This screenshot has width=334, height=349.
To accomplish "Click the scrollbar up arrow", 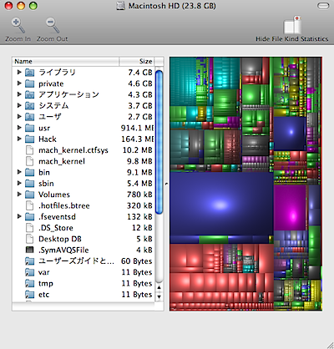I will coord(159,288).
